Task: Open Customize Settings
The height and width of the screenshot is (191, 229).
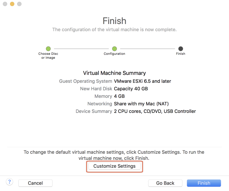Action: (x=114, y=166)
